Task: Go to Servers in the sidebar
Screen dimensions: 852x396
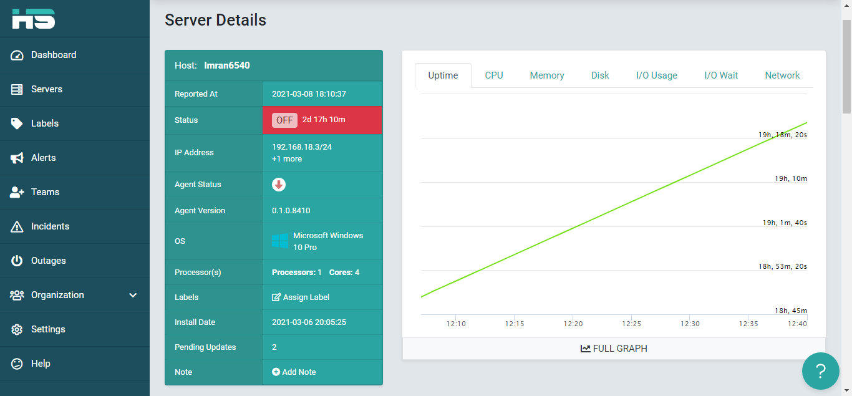Action: click(75, 89)
